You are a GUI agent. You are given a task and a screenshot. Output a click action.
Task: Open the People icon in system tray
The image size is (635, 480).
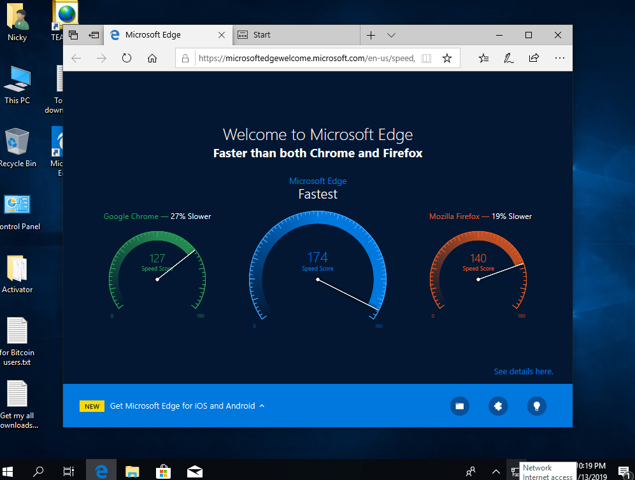coord(471,472)
